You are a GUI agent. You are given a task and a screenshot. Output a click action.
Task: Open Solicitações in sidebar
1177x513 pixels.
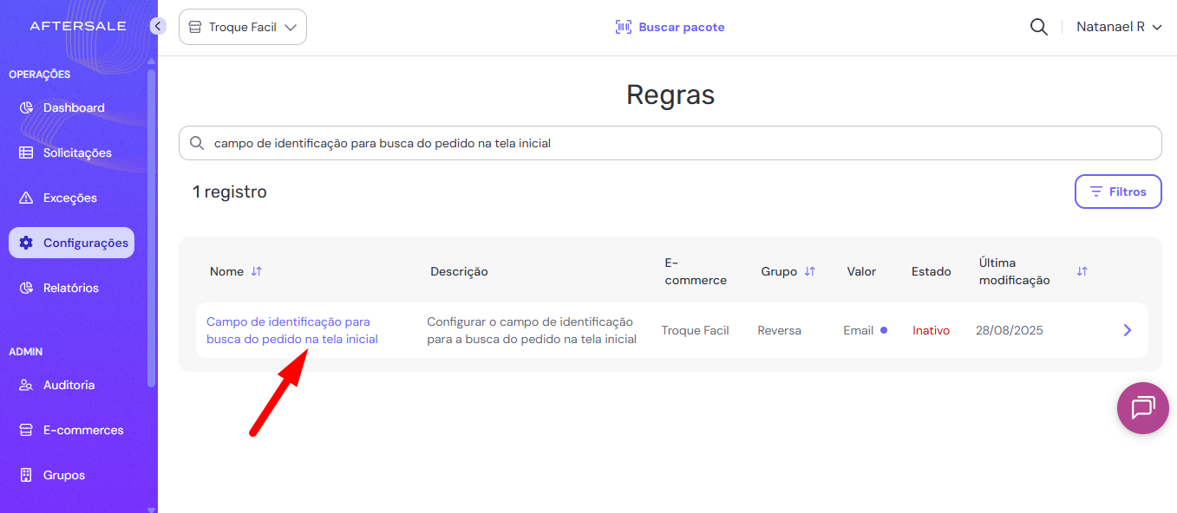(76, 153)
